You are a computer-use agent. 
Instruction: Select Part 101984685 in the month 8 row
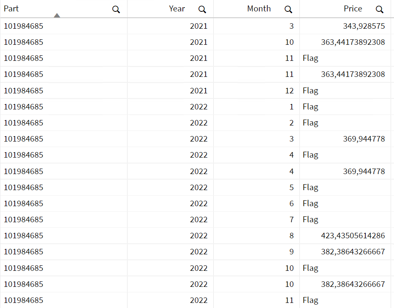pos(24,236)
